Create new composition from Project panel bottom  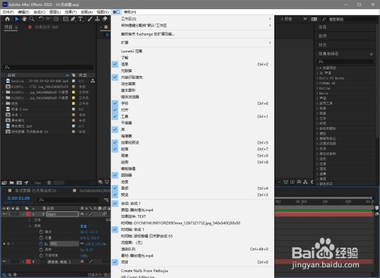19,182
